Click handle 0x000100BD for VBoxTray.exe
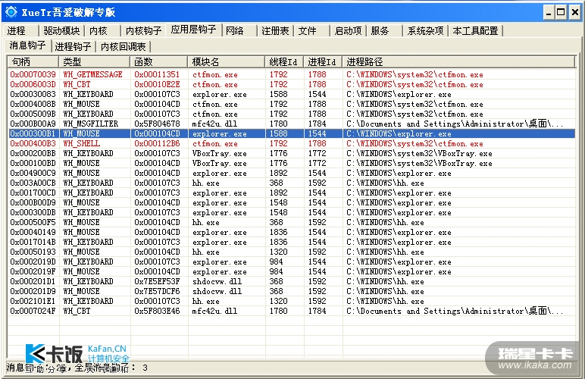585x379 pixels. [x=33, y=163]
